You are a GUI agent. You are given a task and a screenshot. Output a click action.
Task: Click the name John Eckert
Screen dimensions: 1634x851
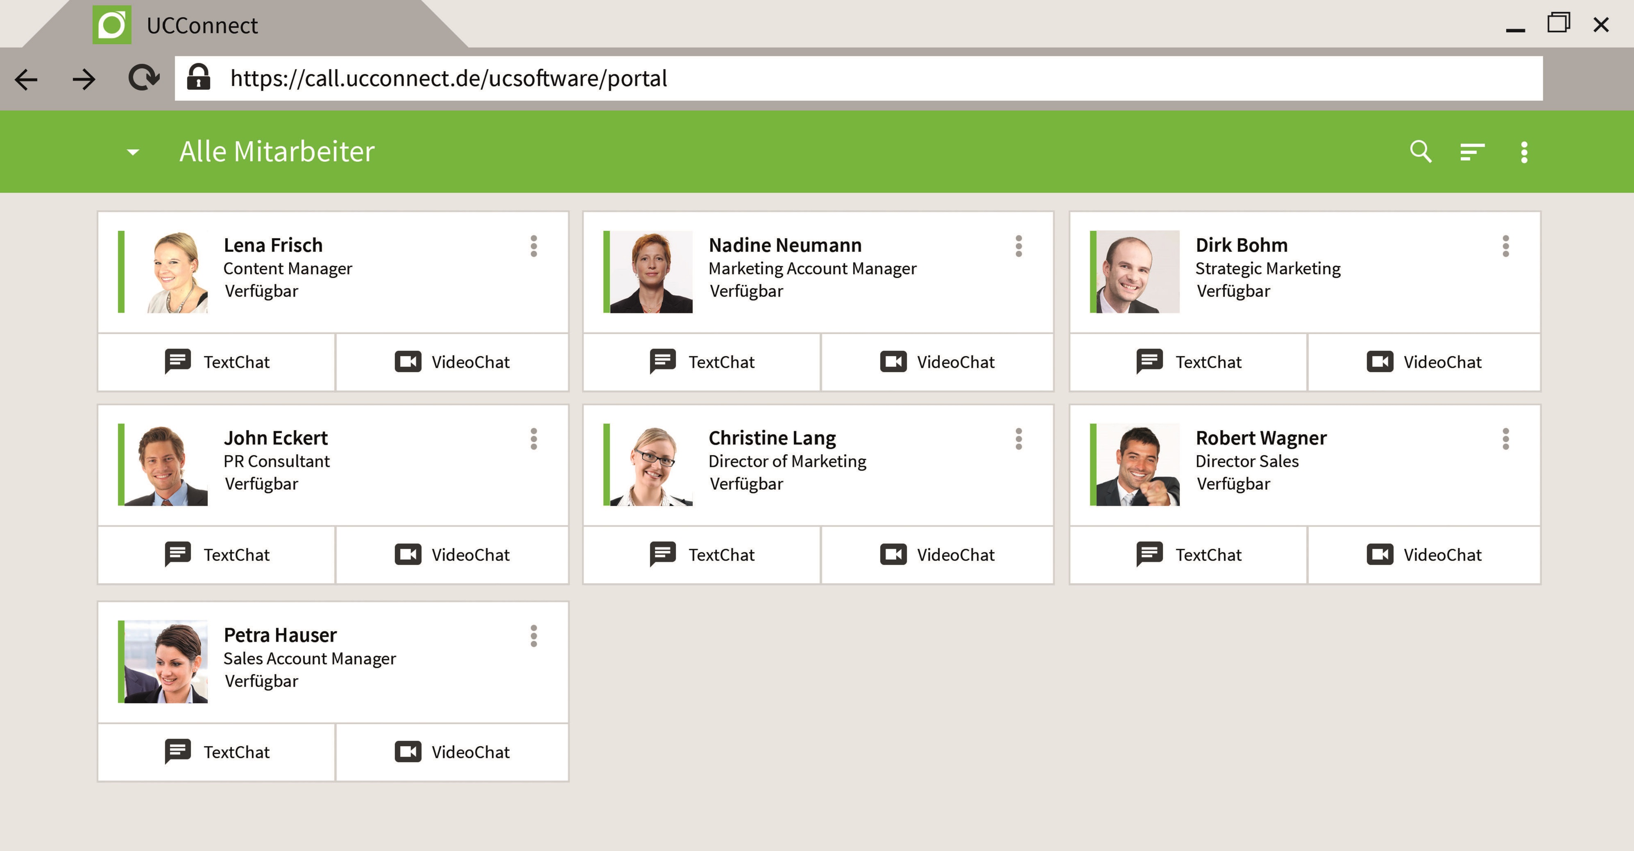276,438
